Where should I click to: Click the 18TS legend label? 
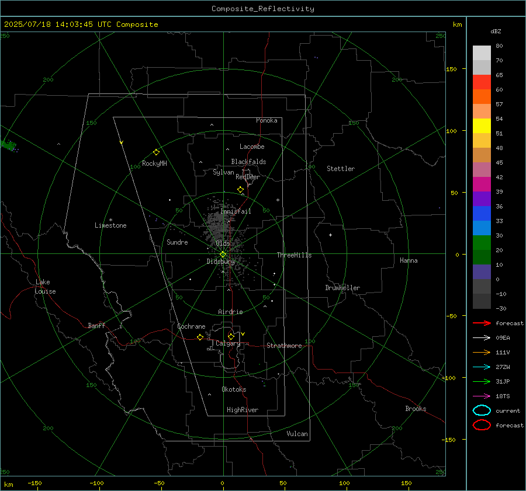503,396
